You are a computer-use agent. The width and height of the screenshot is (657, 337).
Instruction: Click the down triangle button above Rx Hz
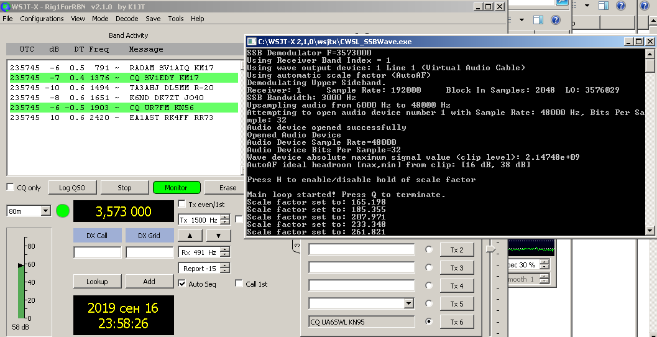pos(218,236)
